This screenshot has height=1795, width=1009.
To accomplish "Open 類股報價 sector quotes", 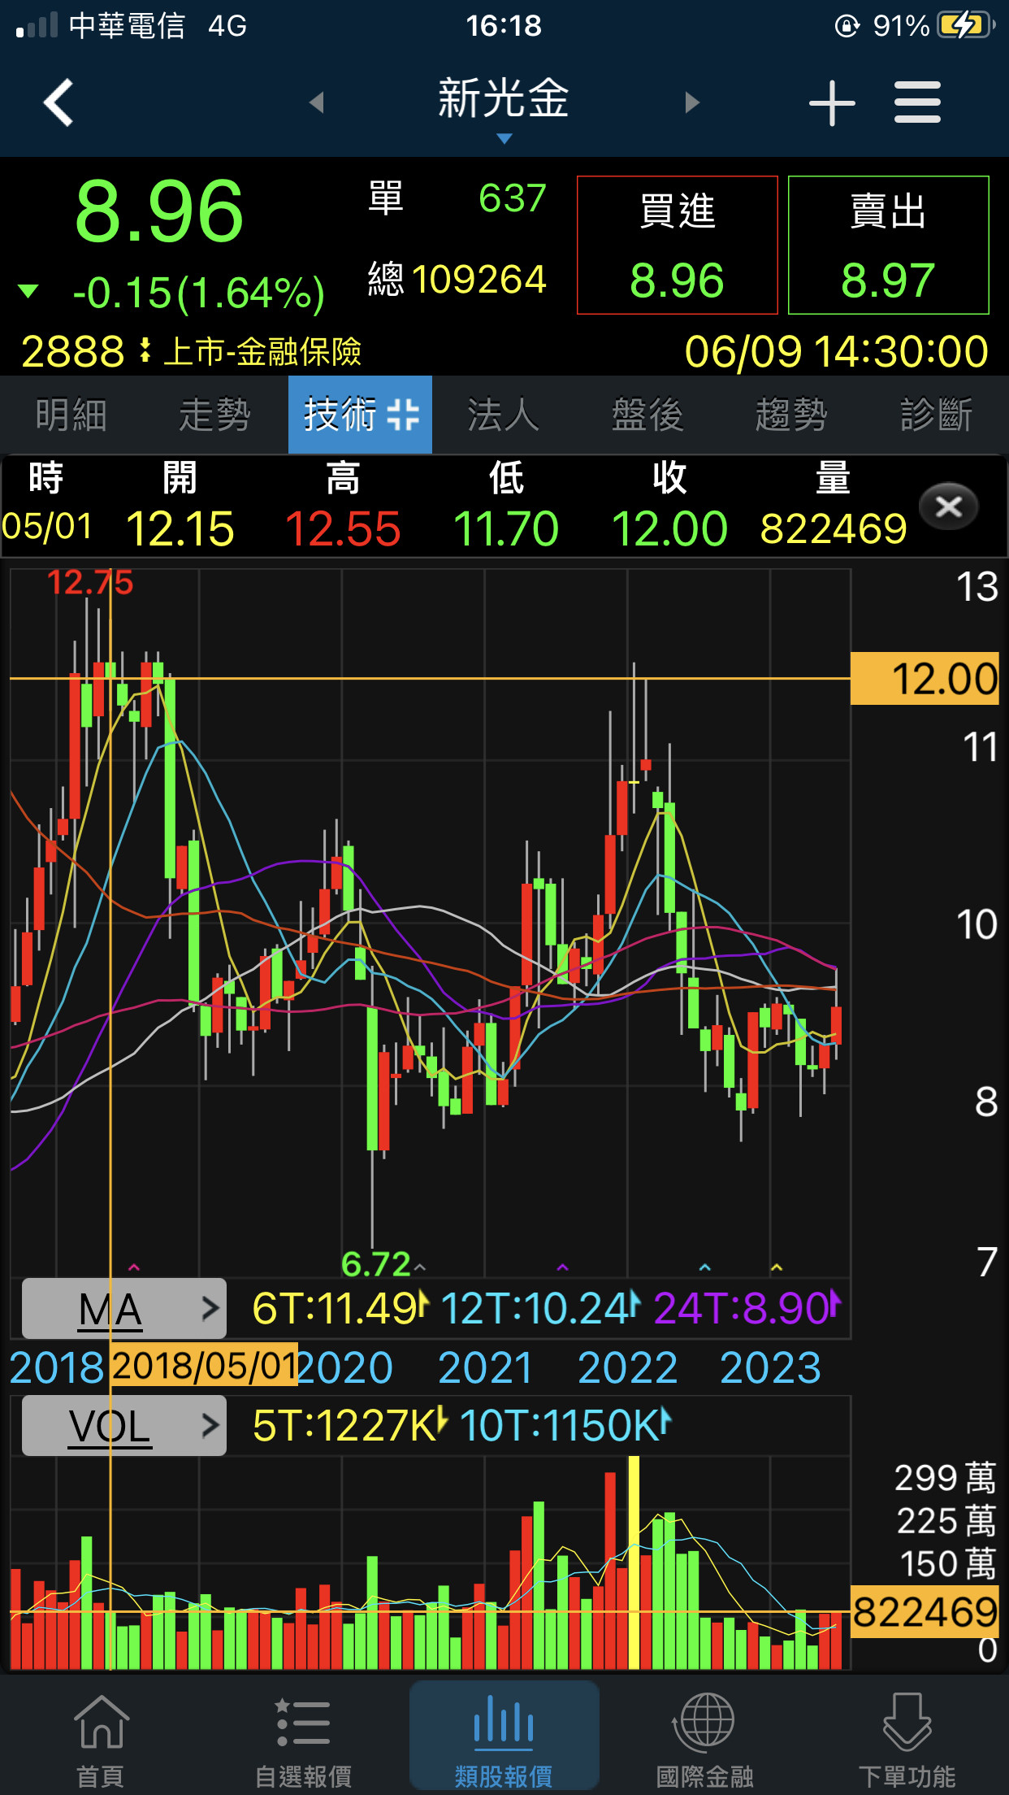I will point(504,1736).
